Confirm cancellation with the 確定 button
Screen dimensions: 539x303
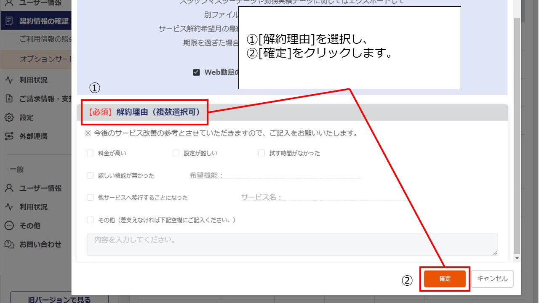[x=445, y=279]
